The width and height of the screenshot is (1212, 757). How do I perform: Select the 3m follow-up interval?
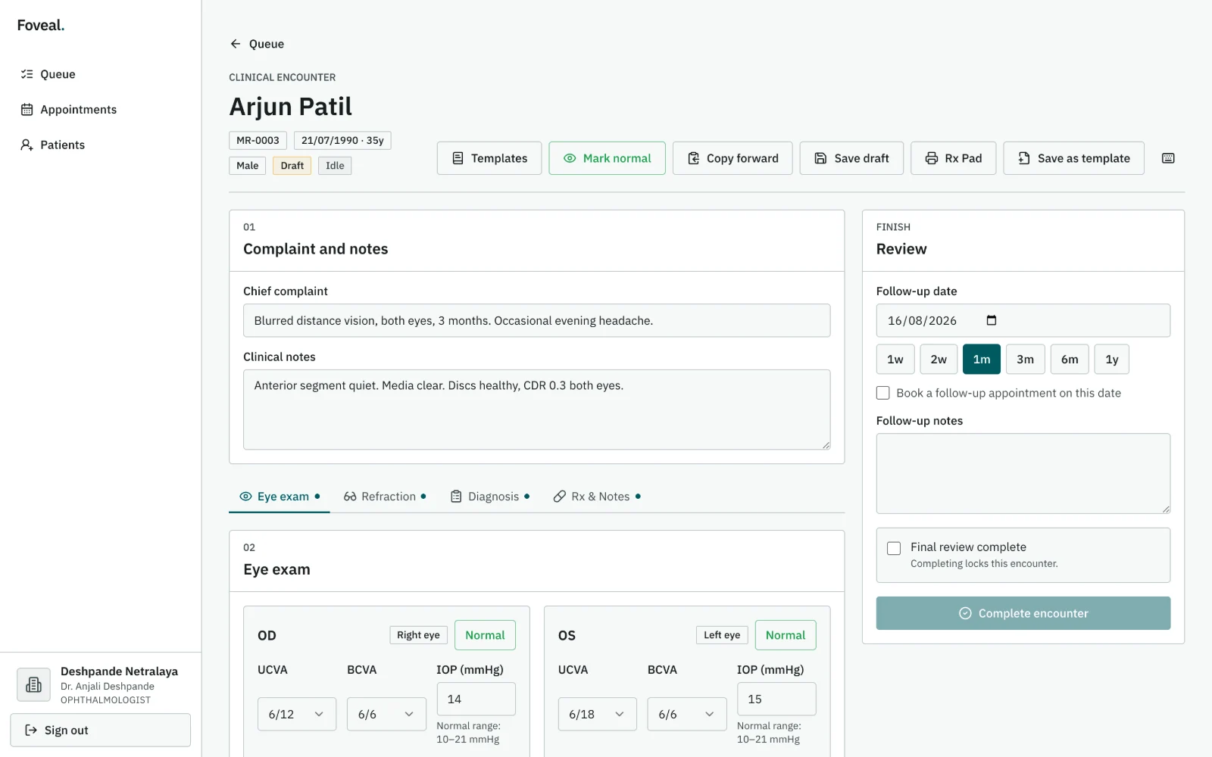click(x=1025, y=360)
